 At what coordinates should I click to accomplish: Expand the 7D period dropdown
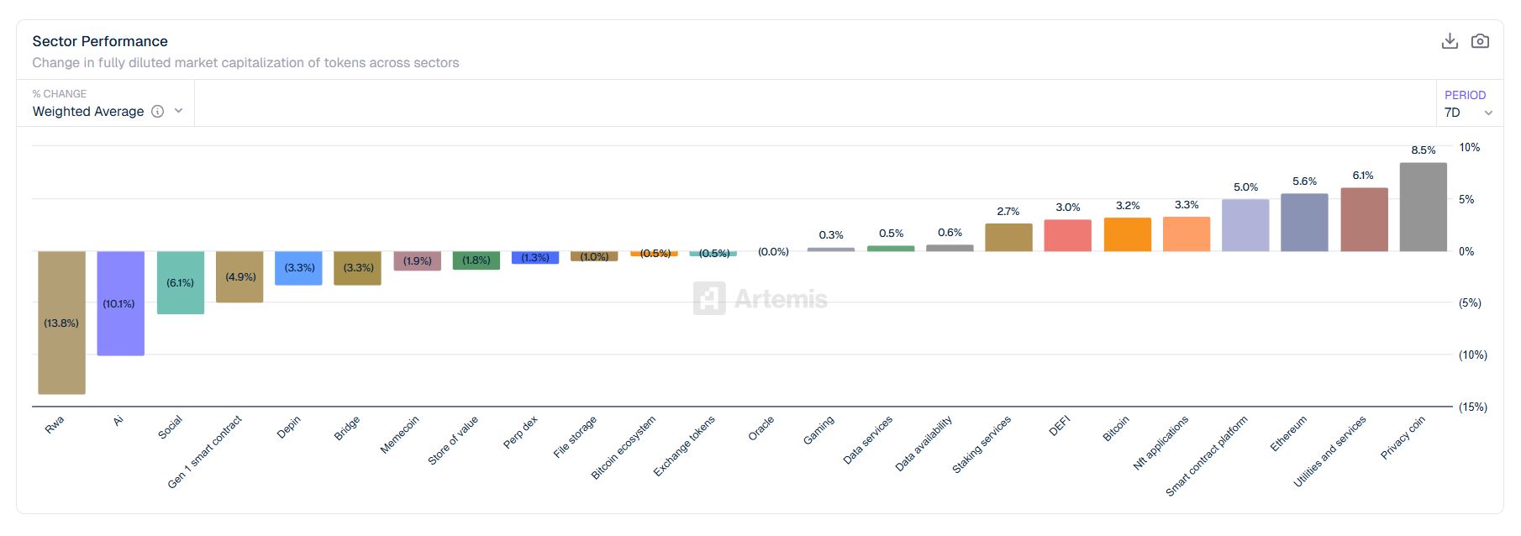tap(1468, 113)
